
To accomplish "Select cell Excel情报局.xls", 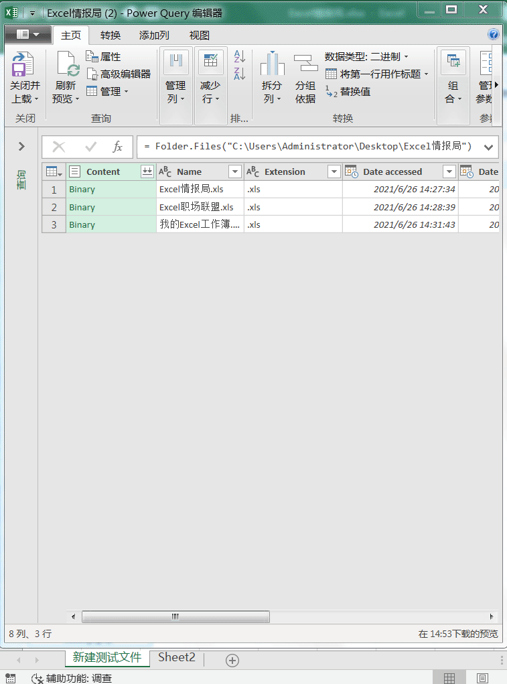I will [200, 190].
